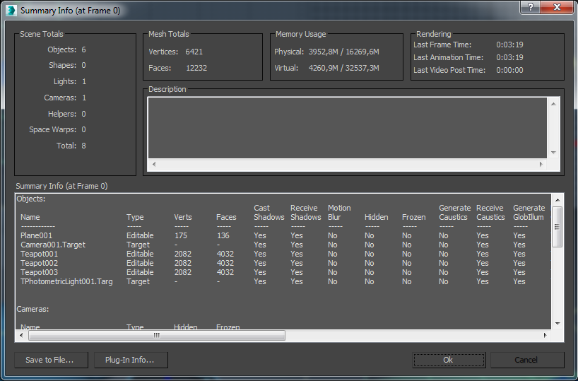578x381 pixels.
Task: Click summary list vertical scrollbar thumb
Action: coord(558,227)
